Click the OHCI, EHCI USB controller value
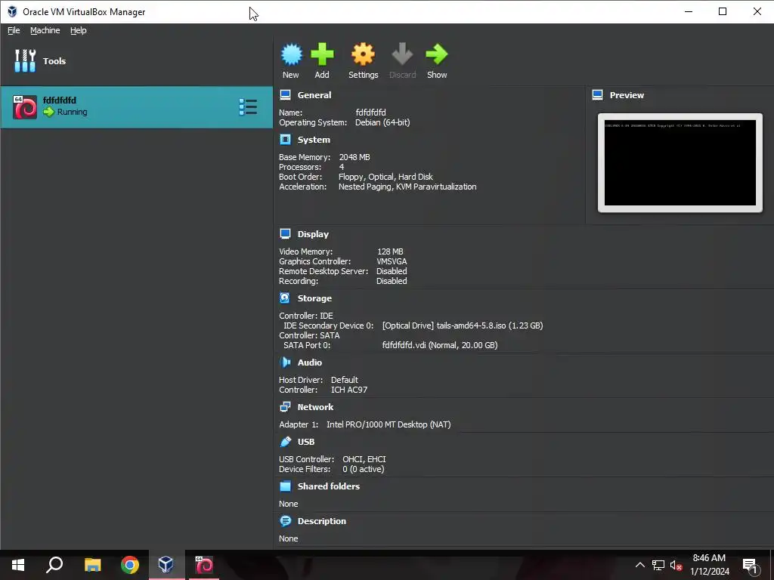Screen dimensions: 774x580 point(364,459)
